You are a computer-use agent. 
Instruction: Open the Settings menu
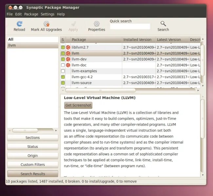[48, 14]
